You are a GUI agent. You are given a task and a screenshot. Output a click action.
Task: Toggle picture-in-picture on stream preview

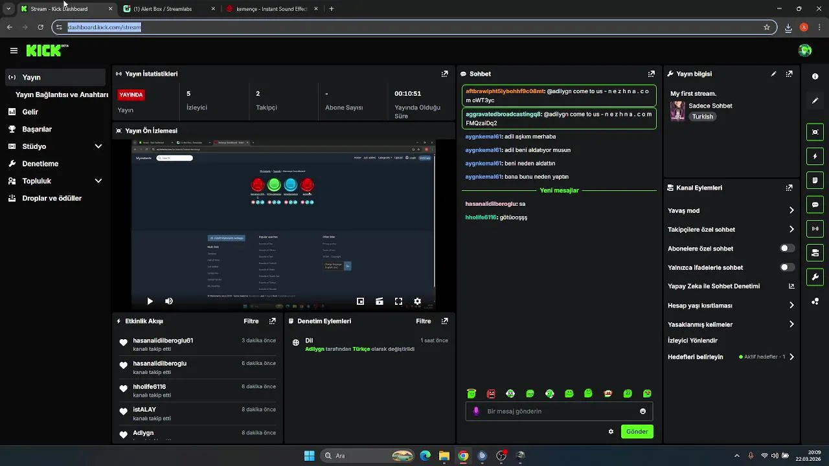point(361,301)
